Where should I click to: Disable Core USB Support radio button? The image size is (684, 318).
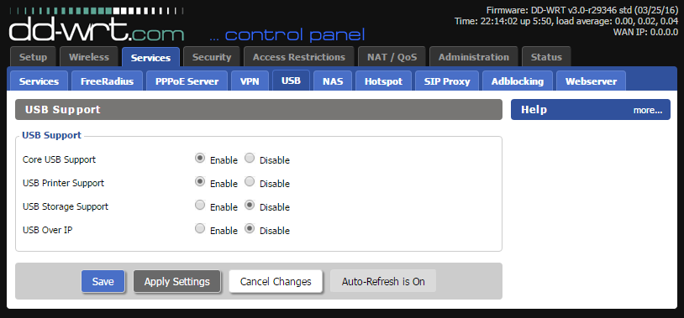(x=250, y=159)
